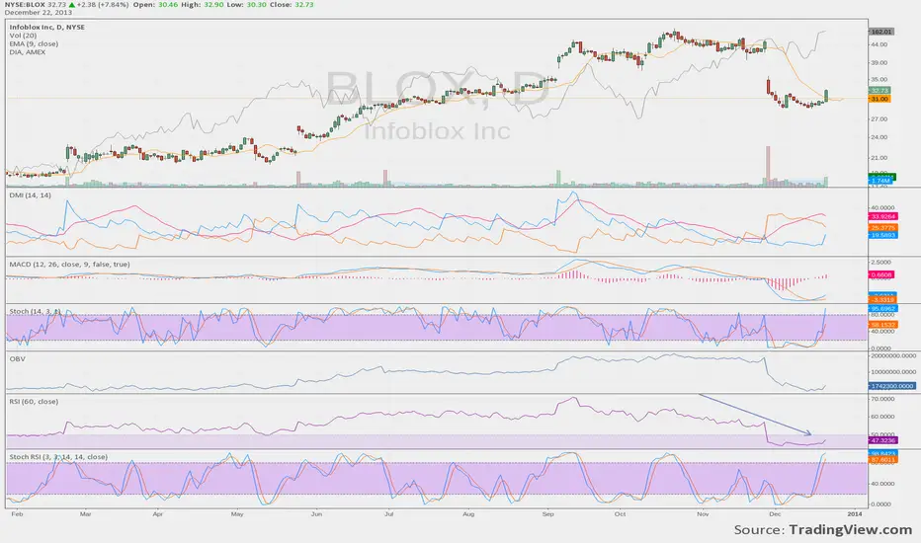This screenshot has height=543, width=921.
Task: Click the Sep label on time axis
Action: pos(548,514)
